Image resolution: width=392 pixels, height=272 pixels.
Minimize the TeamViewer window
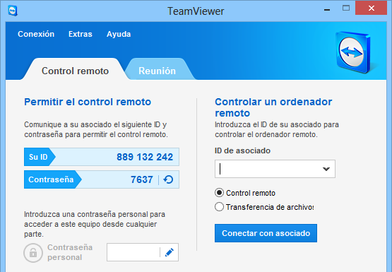pos(327,10)
